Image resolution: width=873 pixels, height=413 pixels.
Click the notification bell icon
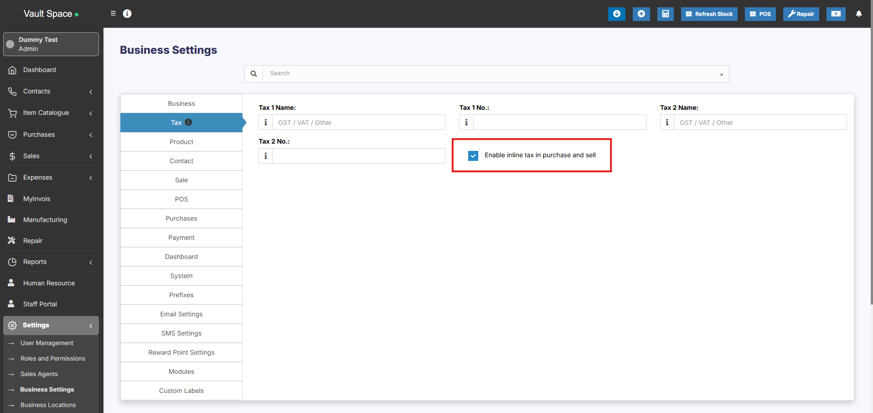coord(858,14)
